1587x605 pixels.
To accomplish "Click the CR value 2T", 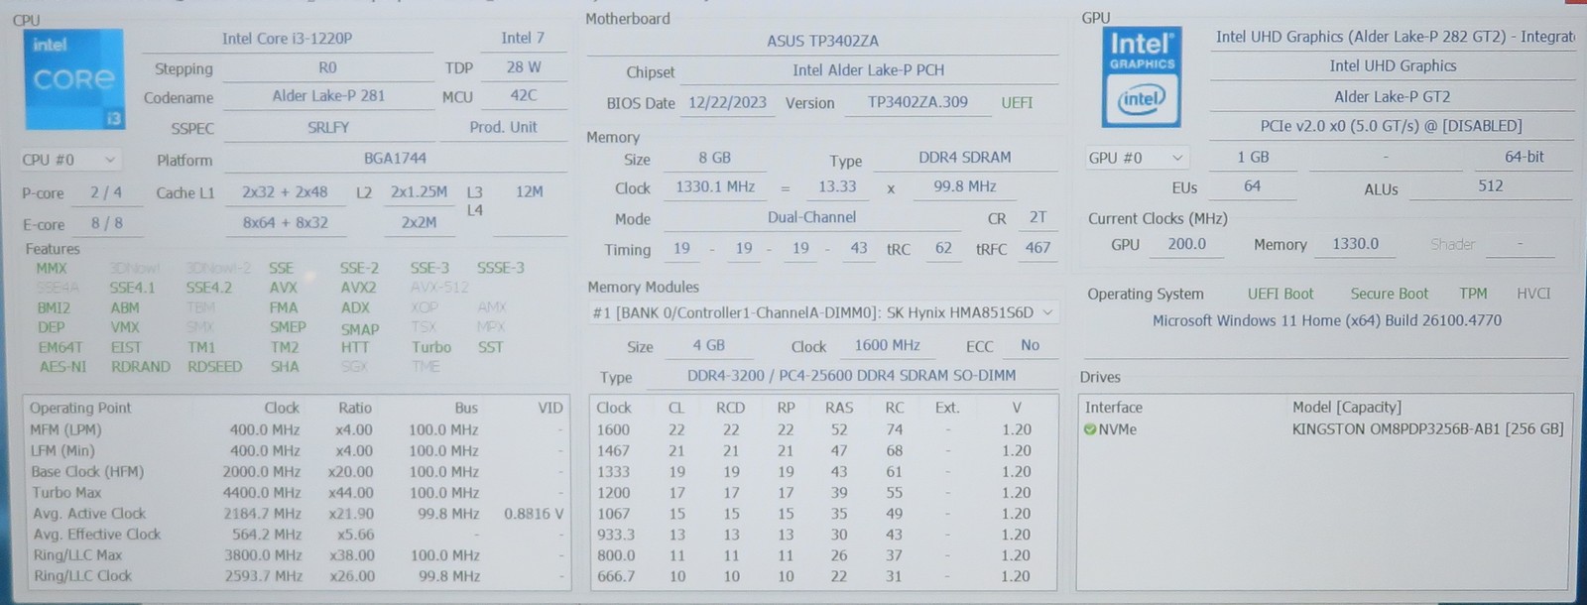I will pos(1038,217).
